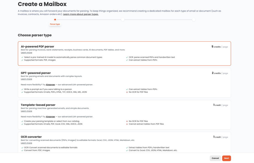This screenshot has width=254, height=163.
Task: Open Learn more under AI-powered PDF parser
Action: click(27, 53)
